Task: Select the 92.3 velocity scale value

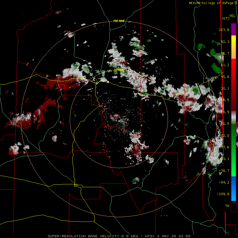Action: point(225,42)
